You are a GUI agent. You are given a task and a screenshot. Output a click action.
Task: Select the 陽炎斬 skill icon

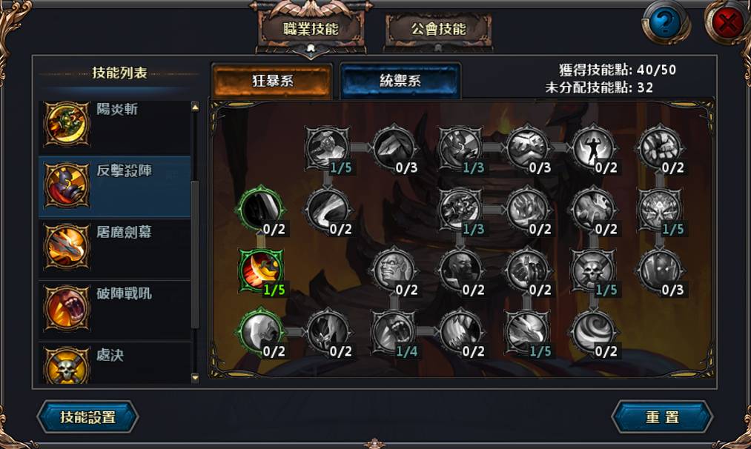[x=67, y=124]
